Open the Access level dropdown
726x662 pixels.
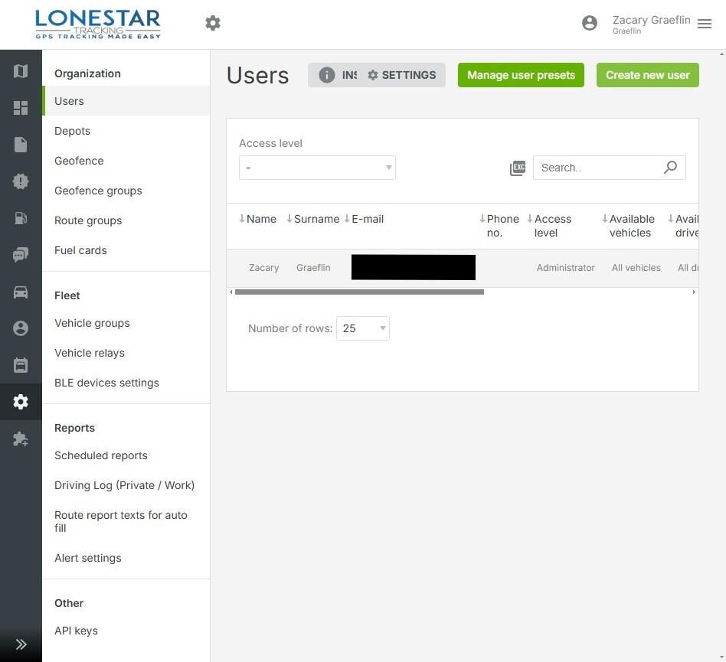[317, 168]
